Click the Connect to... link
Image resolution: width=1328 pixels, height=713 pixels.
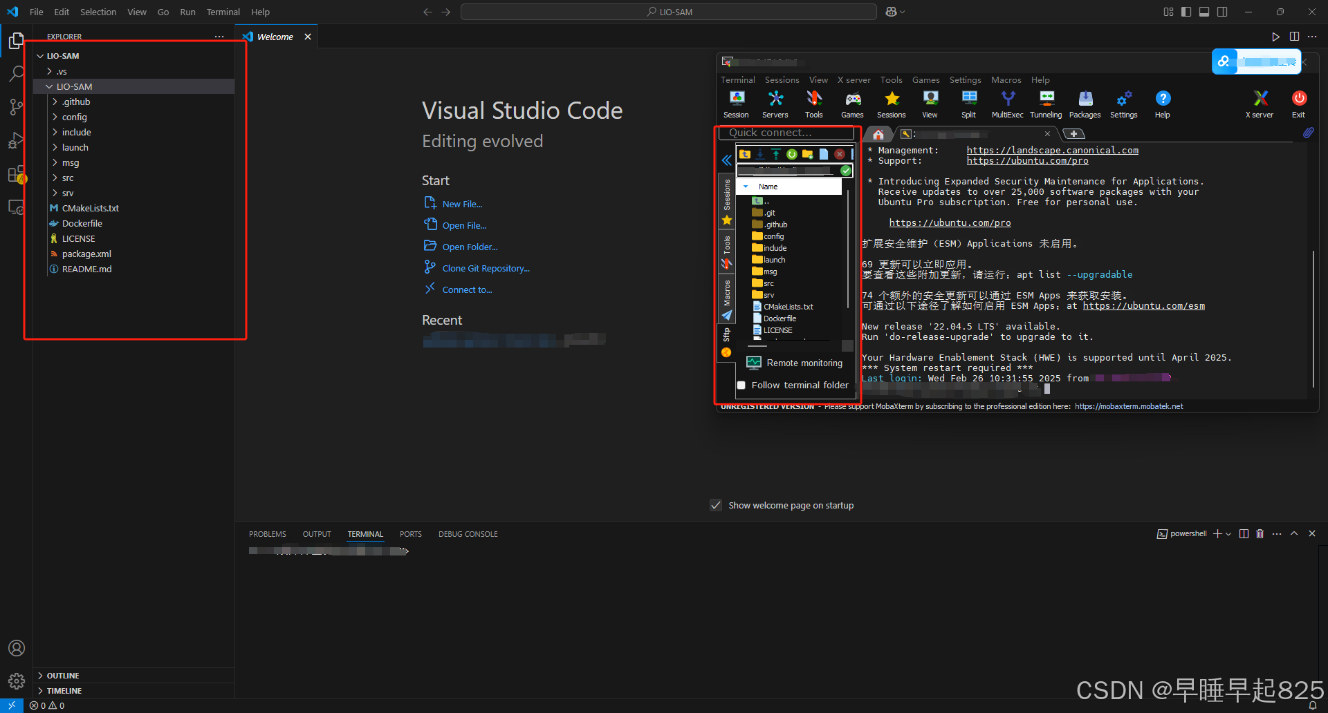[467, 289]
